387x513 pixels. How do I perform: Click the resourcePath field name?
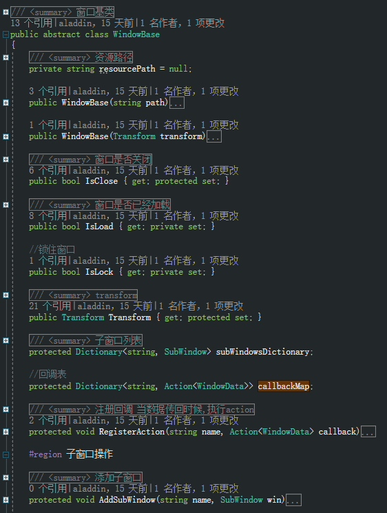pyautogui.click(x=127, y=69)
